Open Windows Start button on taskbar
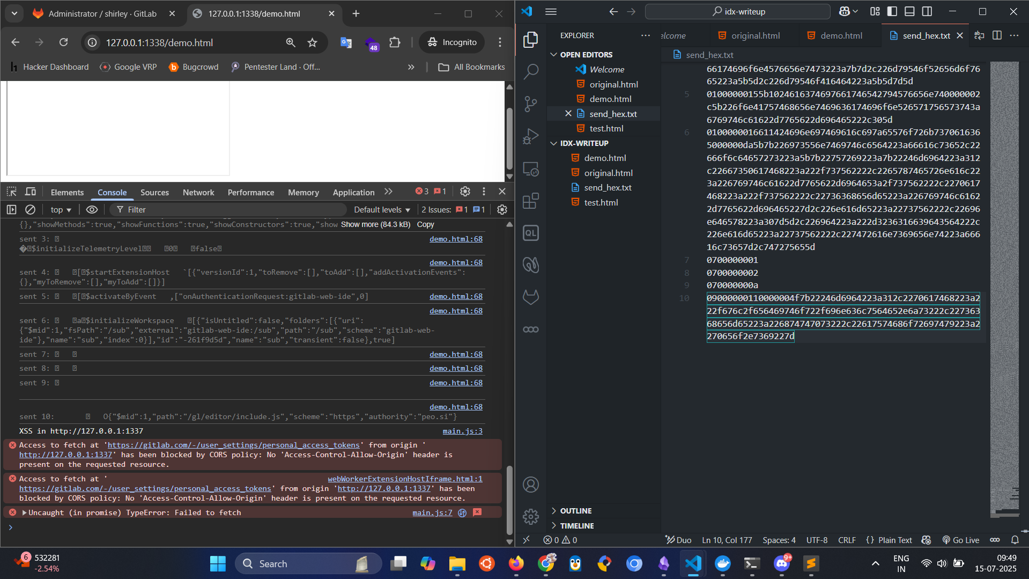Viewport: 1029px width, 579px height. point(218,563)
